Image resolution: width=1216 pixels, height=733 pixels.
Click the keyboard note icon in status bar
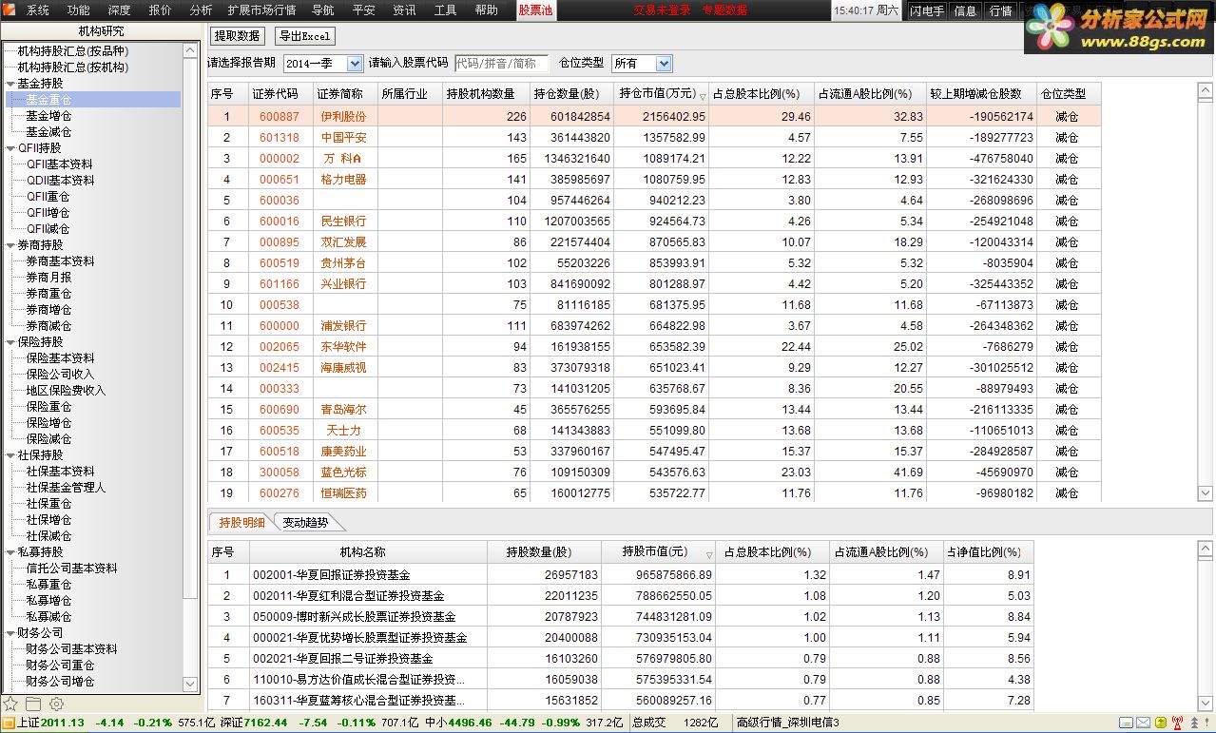pos(1126,723)
